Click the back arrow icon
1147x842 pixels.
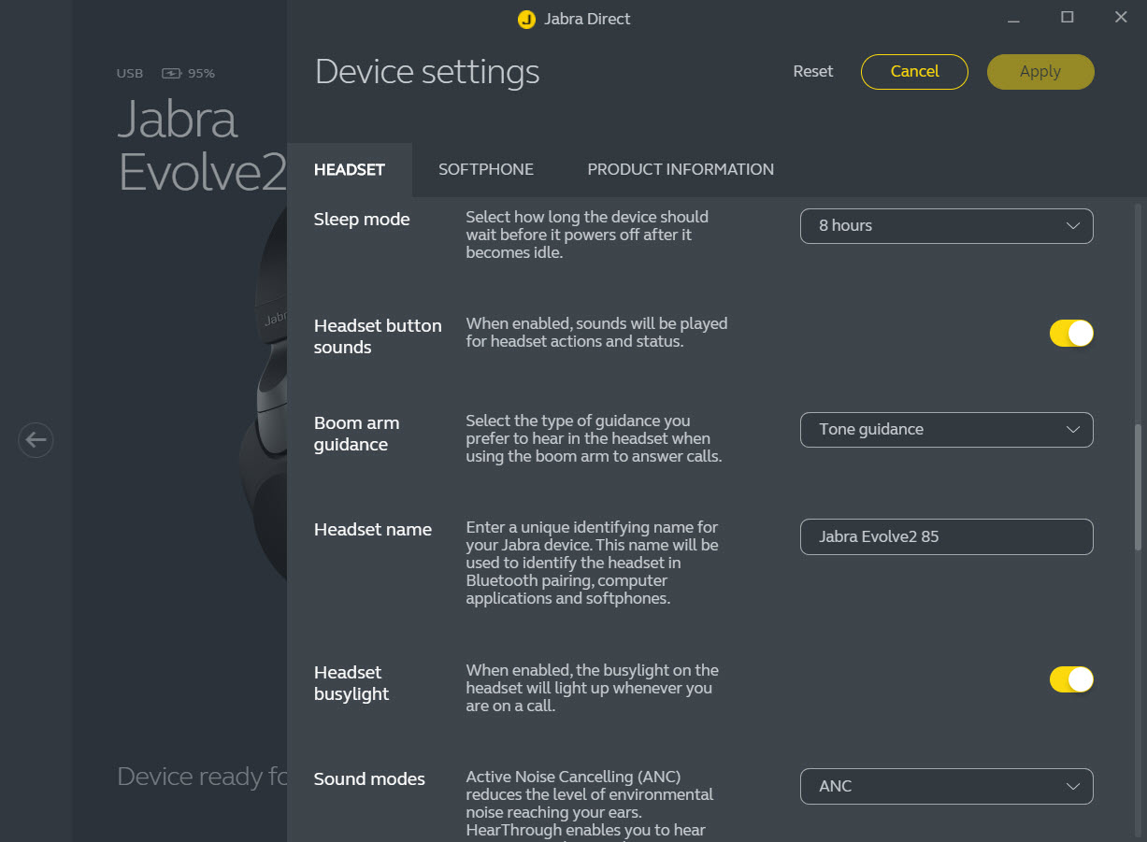[x=36, y=439]
